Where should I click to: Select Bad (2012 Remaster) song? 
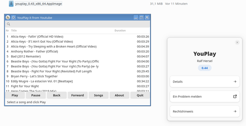77,57
